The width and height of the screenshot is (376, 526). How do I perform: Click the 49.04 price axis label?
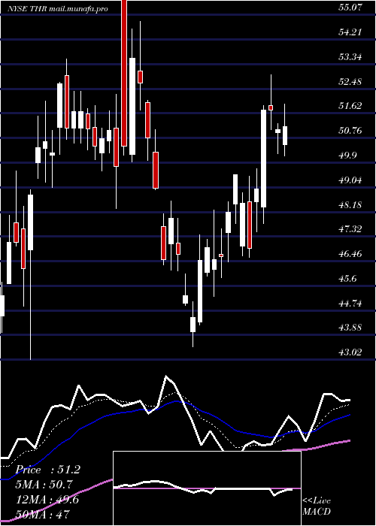350,180
